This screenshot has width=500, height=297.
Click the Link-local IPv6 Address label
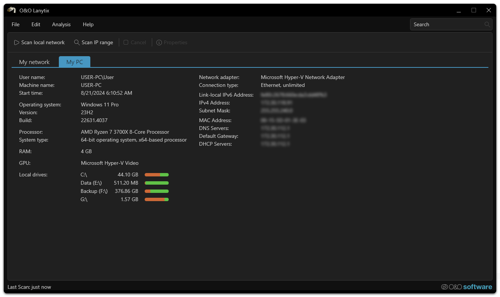[226, 95]
